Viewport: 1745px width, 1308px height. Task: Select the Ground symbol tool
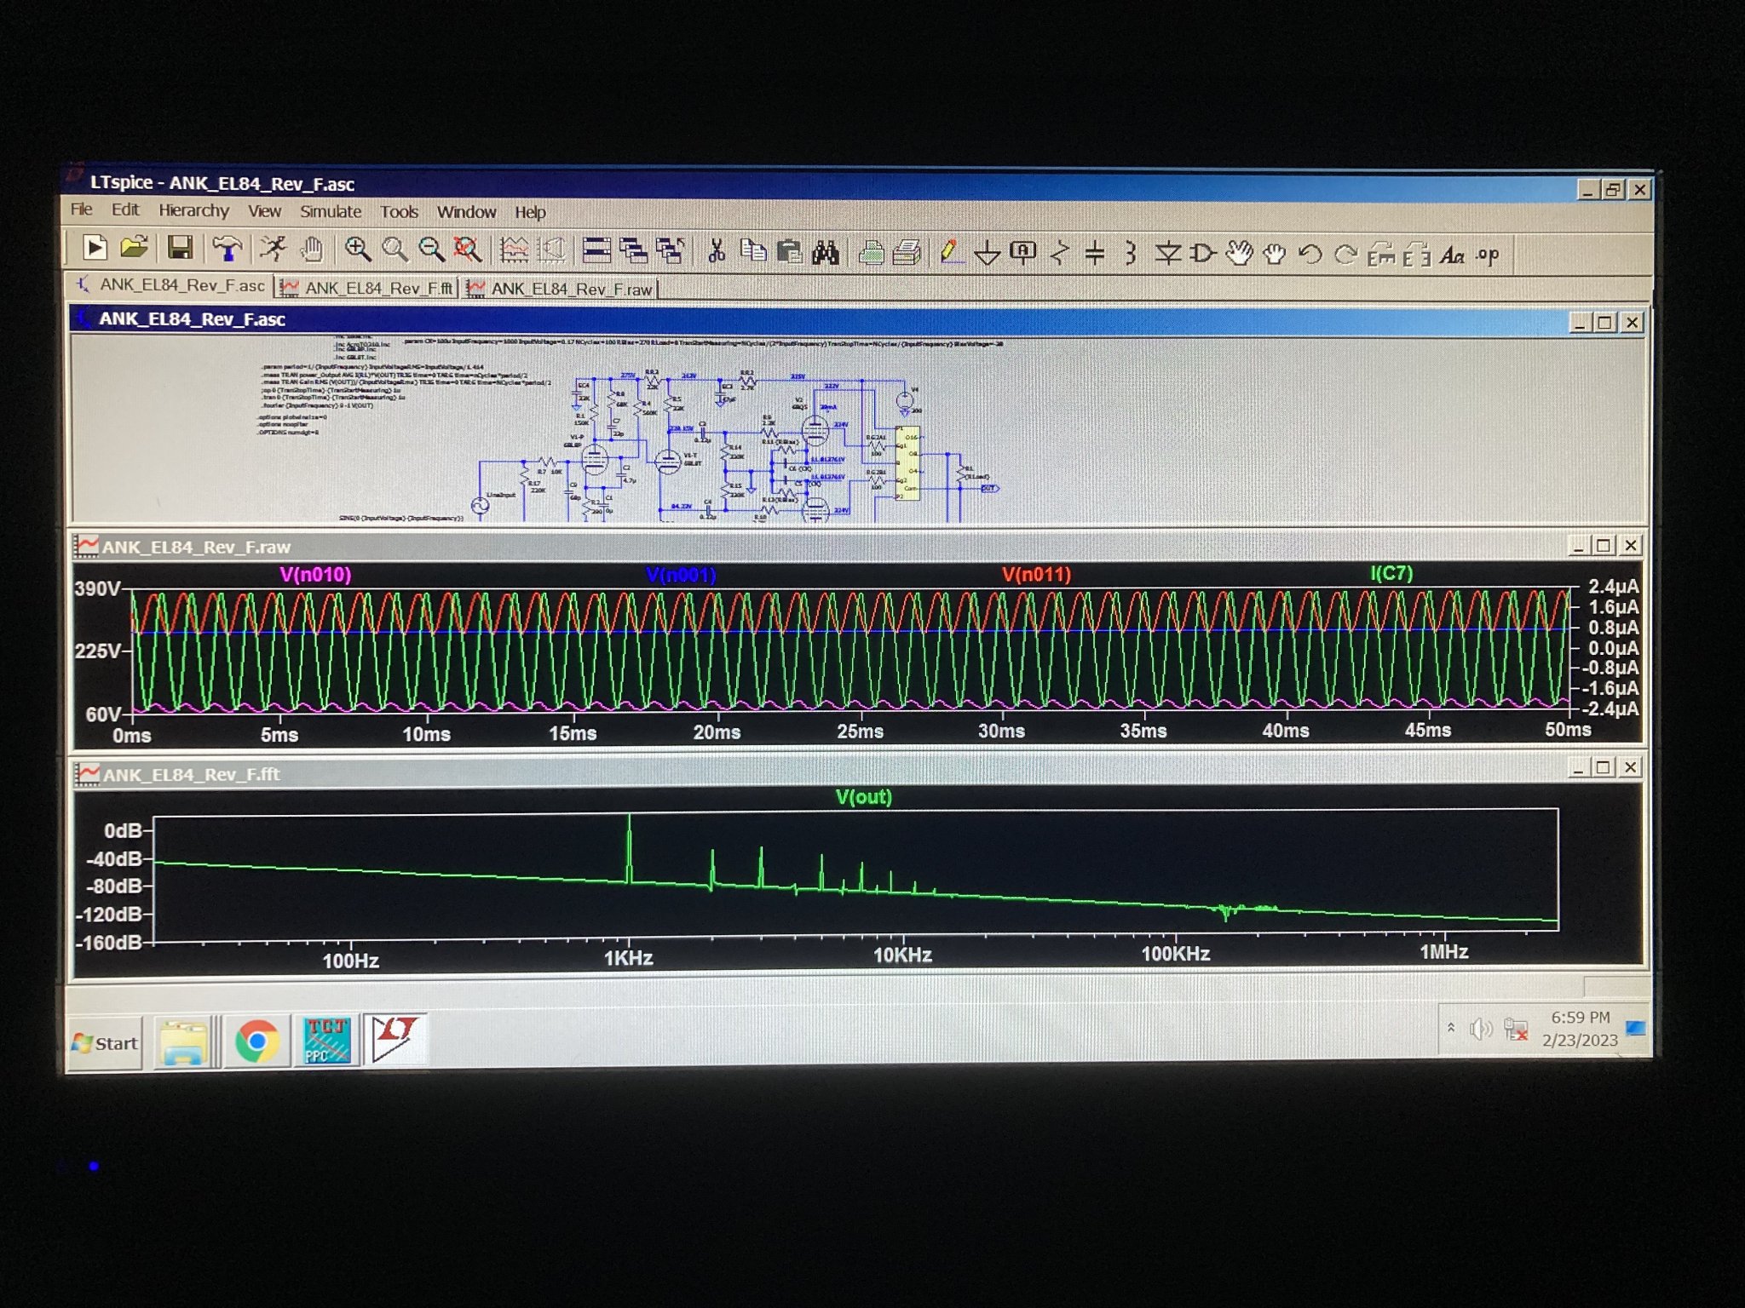(987, 253)
